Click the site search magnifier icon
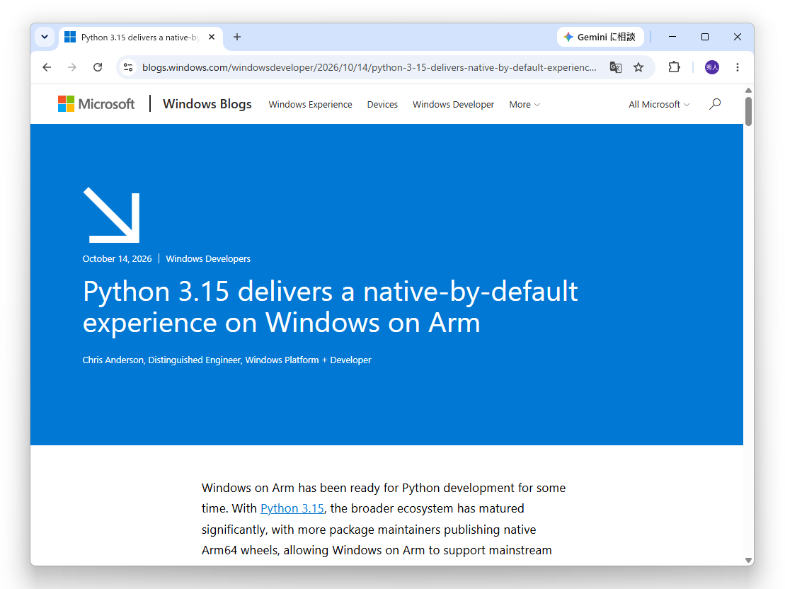 point(715,104)
